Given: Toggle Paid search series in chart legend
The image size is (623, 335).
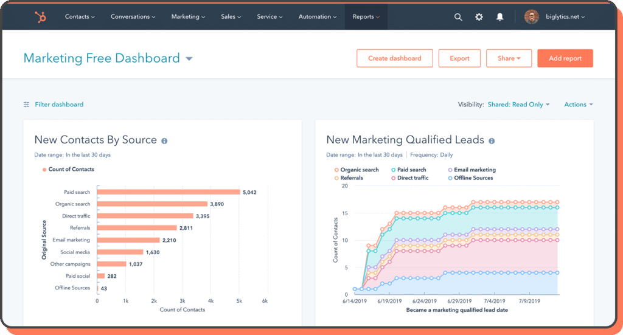Looking at the screenshot, I should click(x=411, y=170).
